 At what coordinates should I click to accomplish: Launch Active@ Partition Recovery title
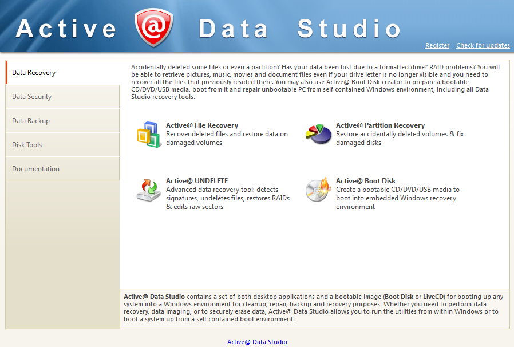(380, 125)
